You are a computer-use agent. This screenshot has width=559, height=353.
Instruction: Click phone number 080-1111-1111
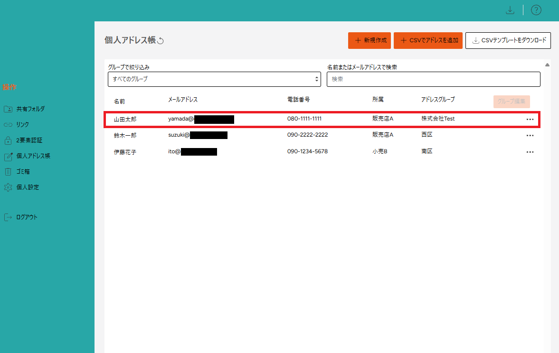304,119
